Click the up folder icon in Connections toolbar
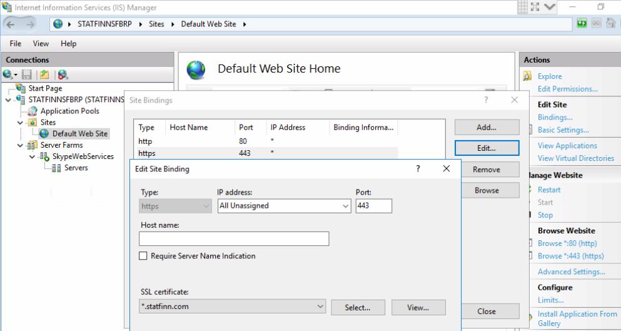Screen dimensions: 621x331 (x=44, y=74)
